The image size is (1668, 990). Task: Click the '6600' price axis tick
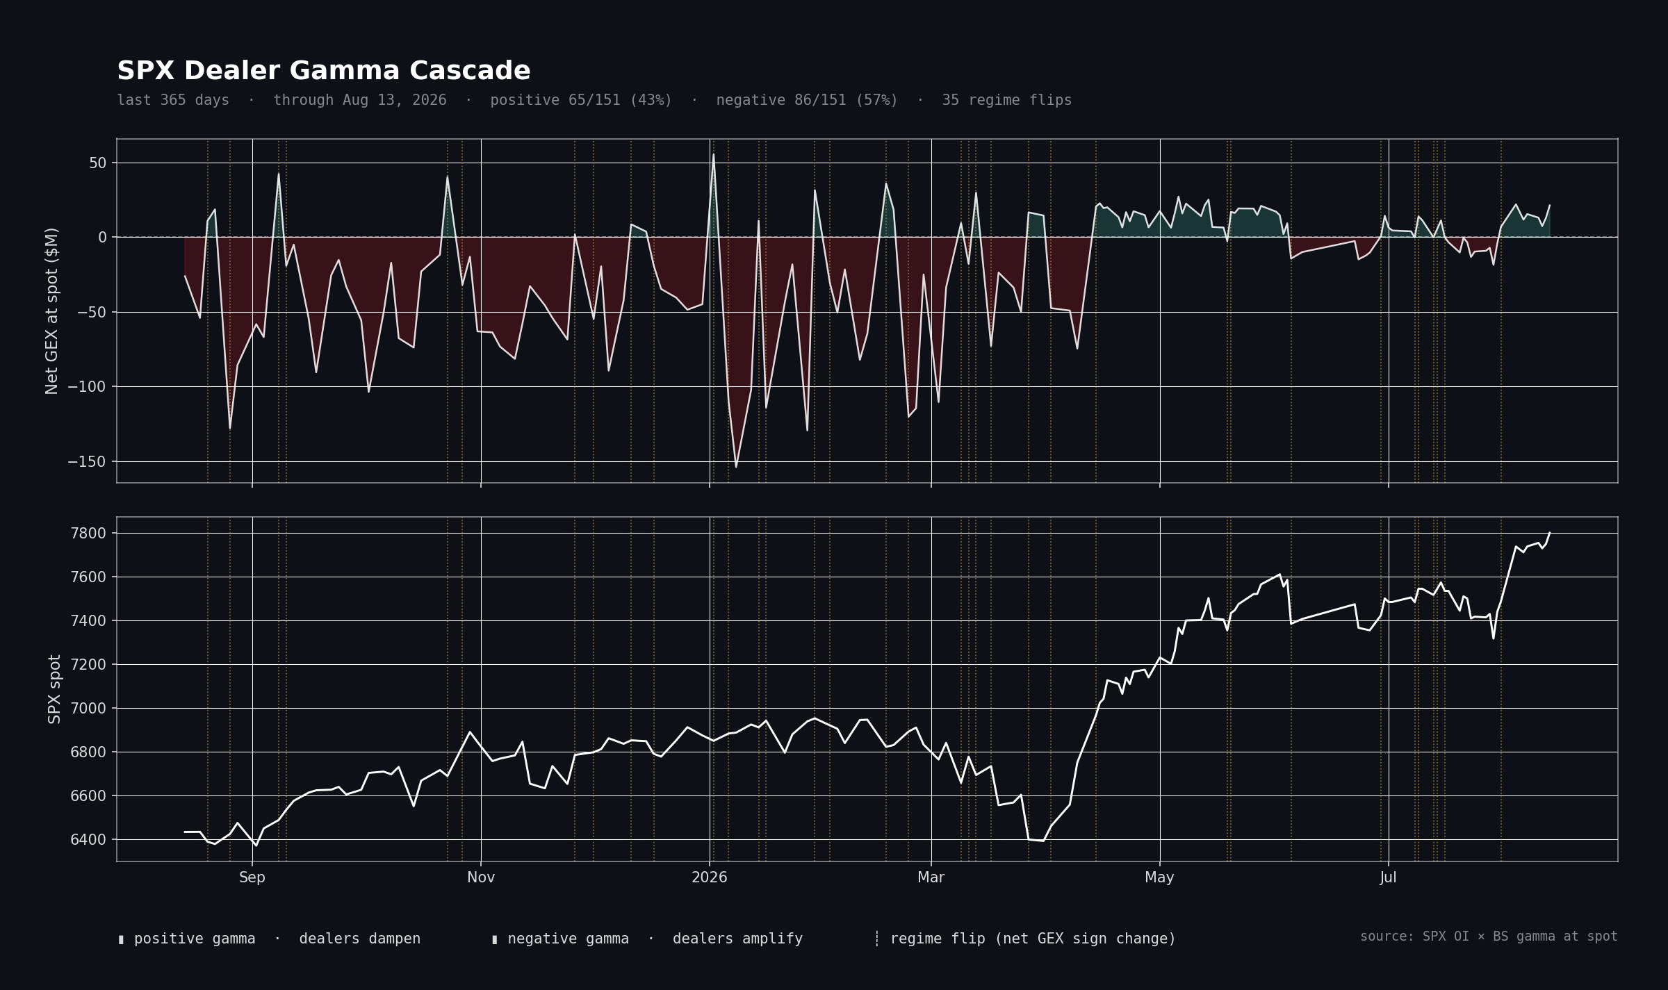89,796
